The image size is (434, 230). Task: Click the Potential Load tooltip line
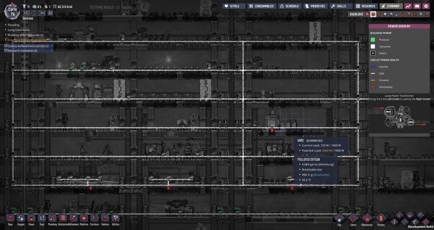click(x=323, y=151)
